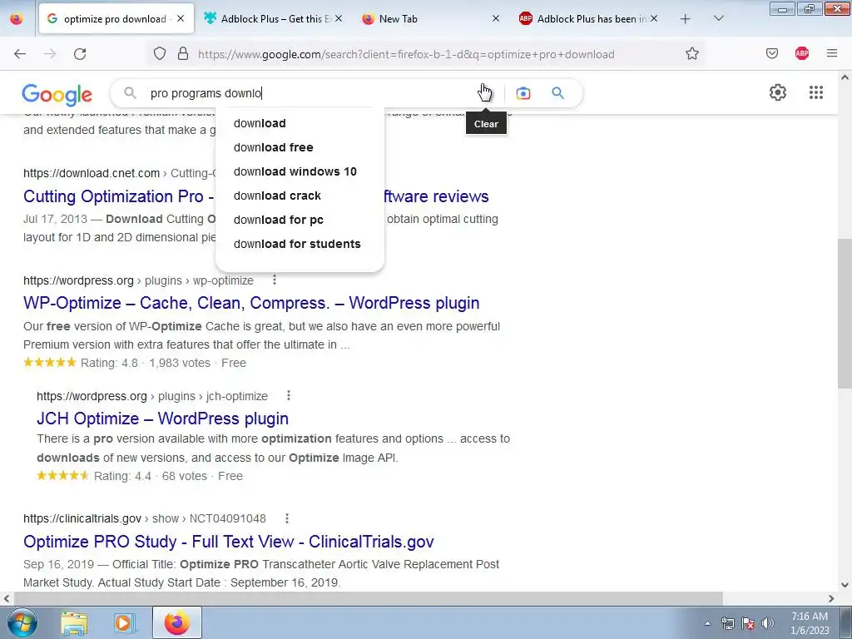This screenshot has width=852, height=639.
Task: Close the optimize pro download tab
Action: click(x=181, y=19)
